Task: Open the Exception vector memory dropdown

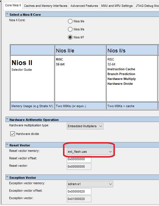Action: pyautogui.click(x=90, y=184)
